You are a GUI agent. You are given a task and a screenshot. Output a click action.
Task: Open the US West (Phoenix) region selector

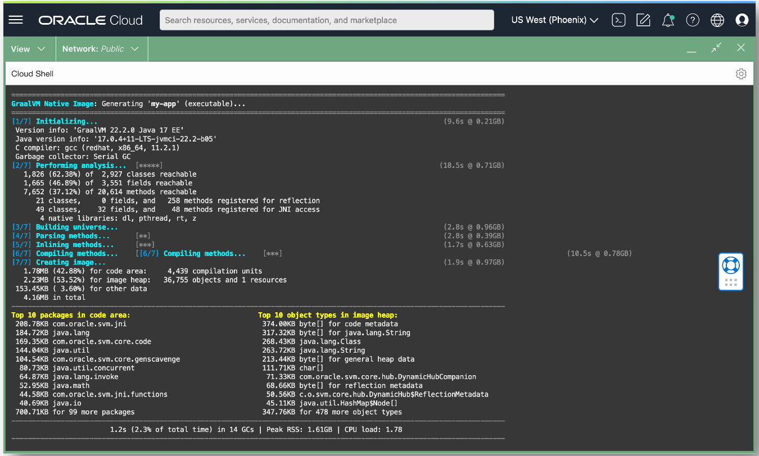[554, 20]
